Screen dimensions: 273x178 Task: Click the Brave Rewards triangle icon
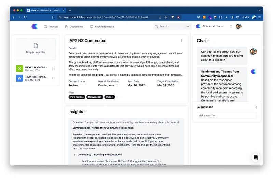coord(178,17)
